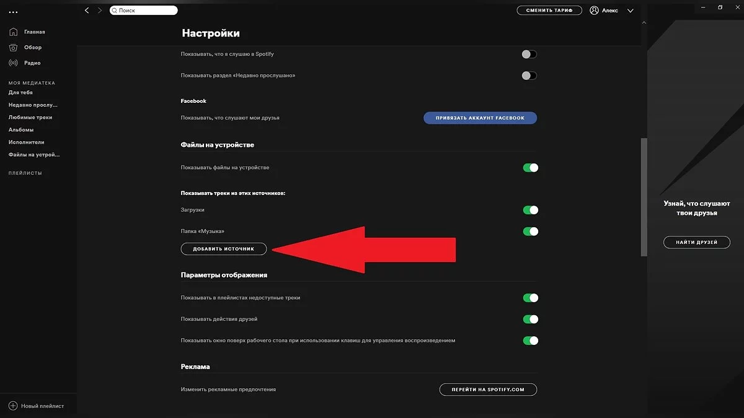Click the Radio (Радио) icon
The height and width of the screenshot is (418, 744).
tap(14, 63)
